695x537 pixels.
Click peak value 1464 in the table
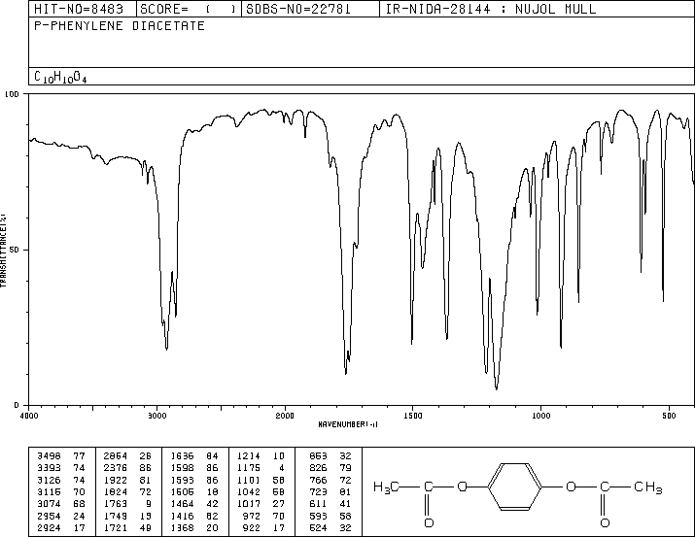tap(182, 504)
